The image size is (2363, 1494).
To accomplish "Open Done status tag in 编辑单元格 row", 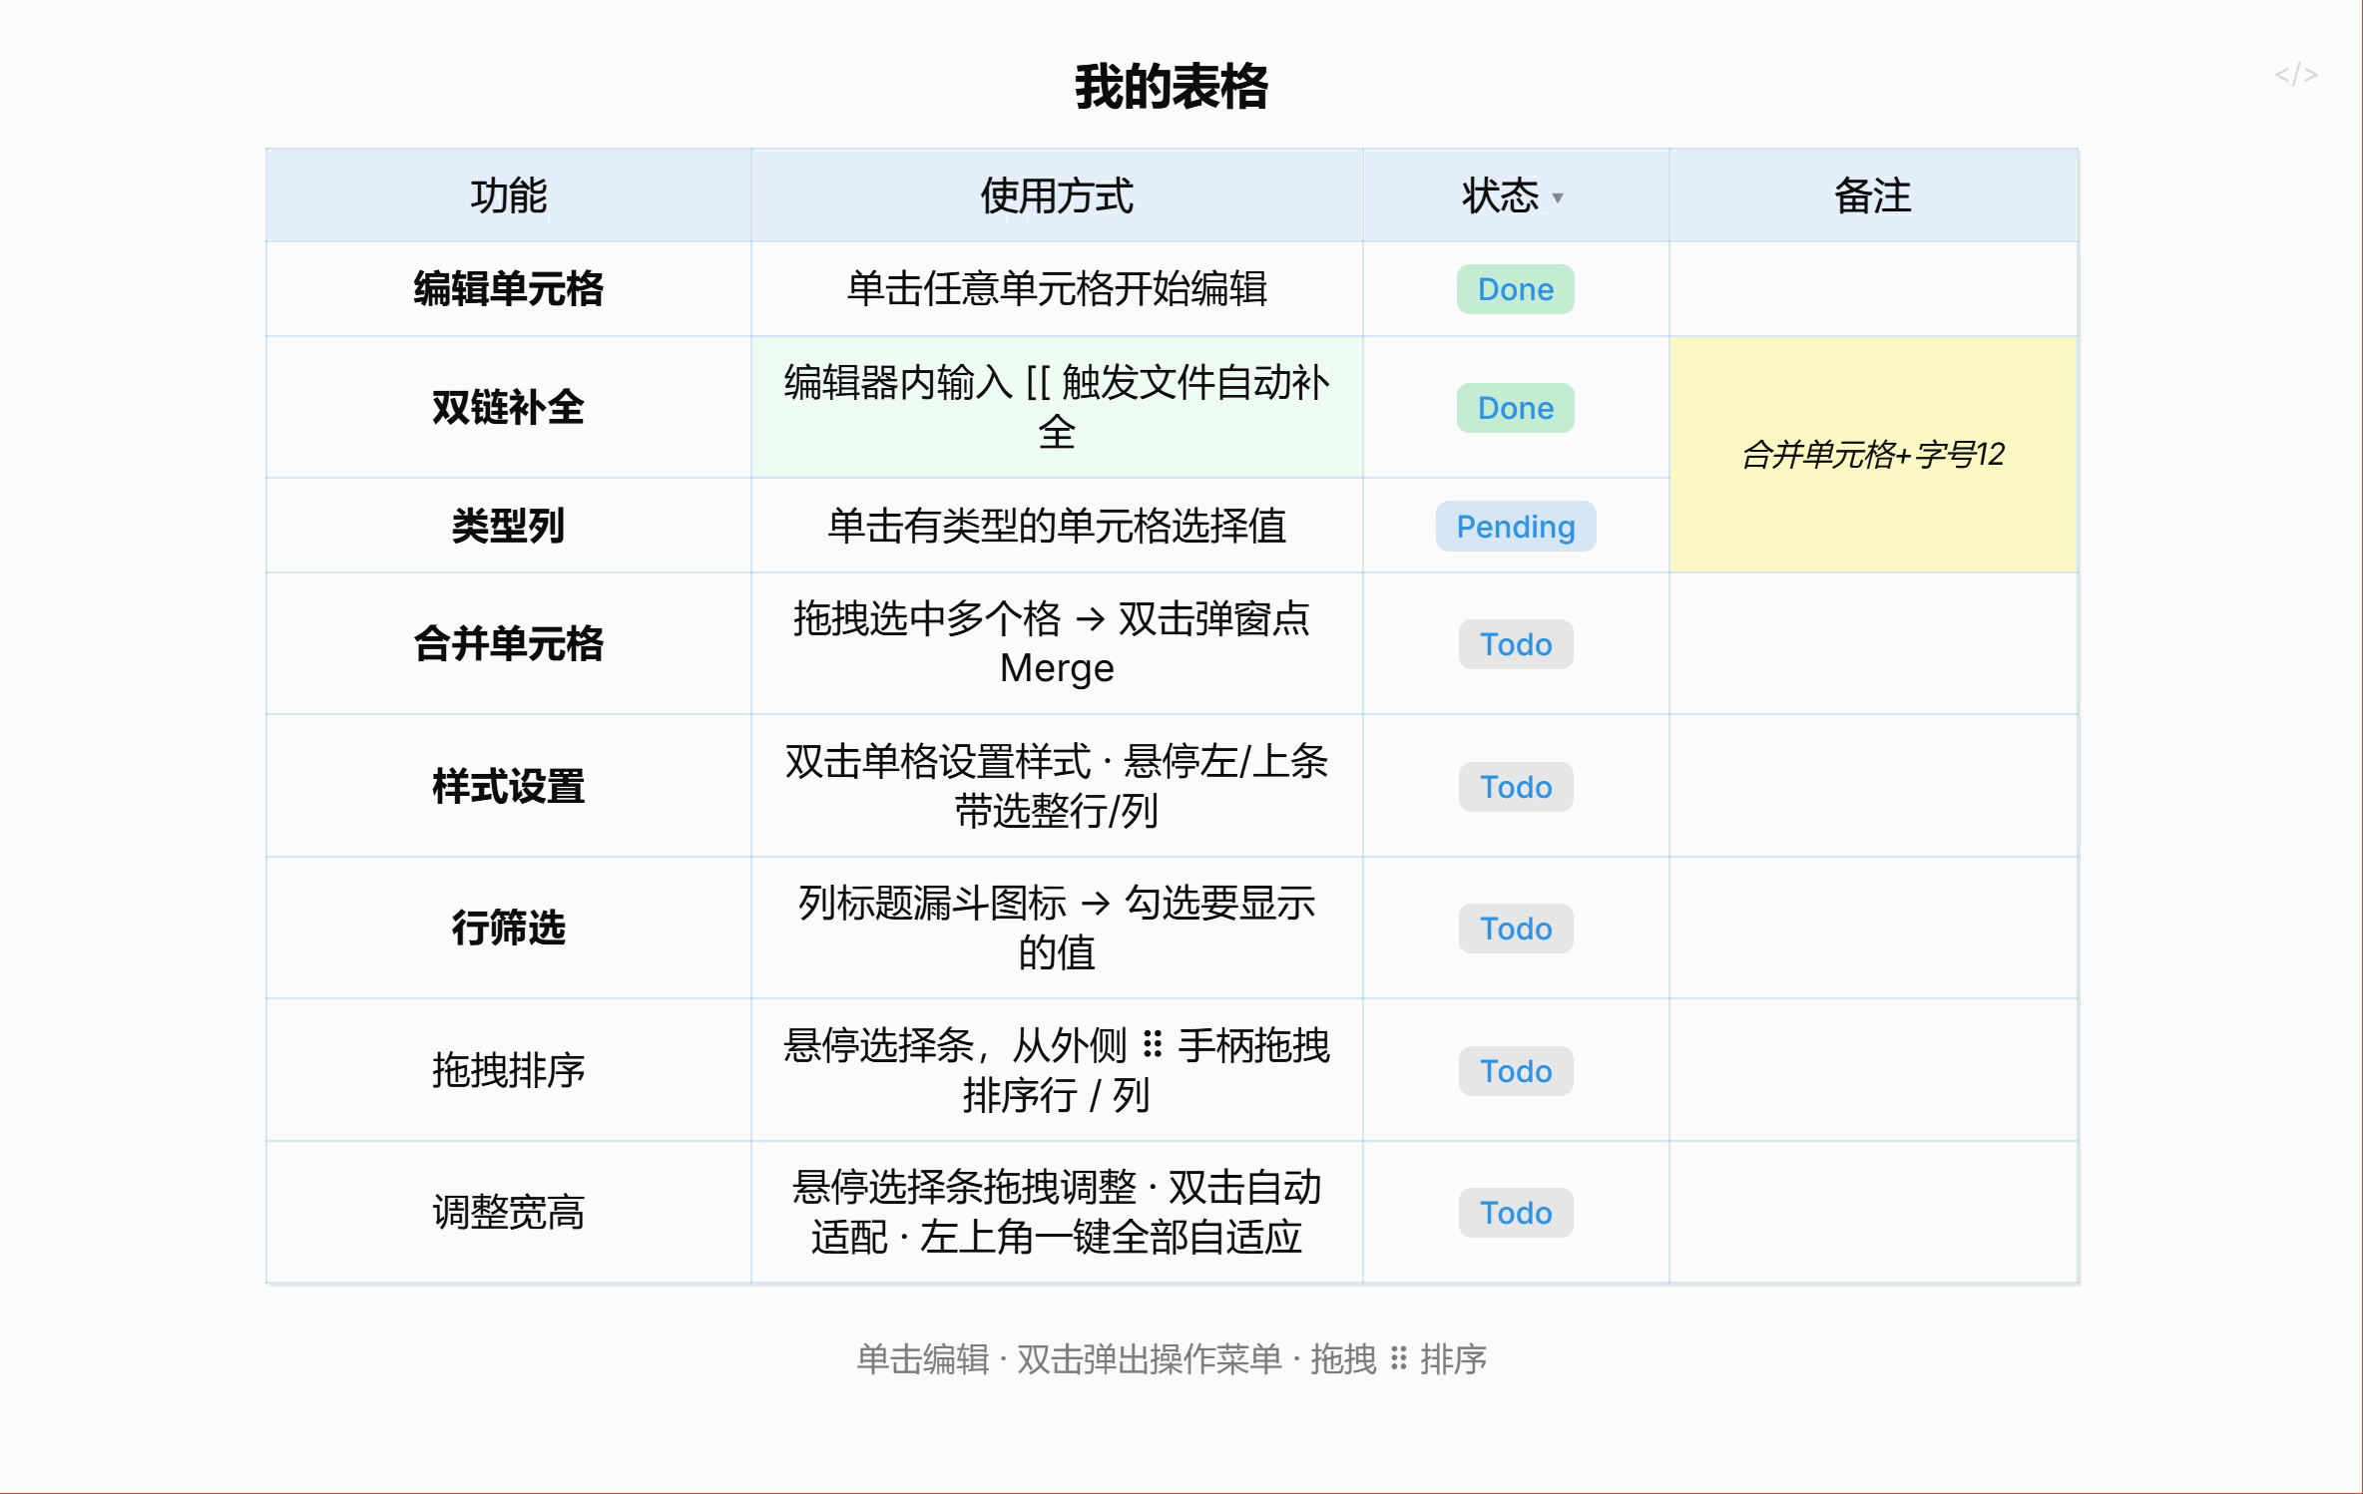I will pyautogui.click(x=1516, y=289).
